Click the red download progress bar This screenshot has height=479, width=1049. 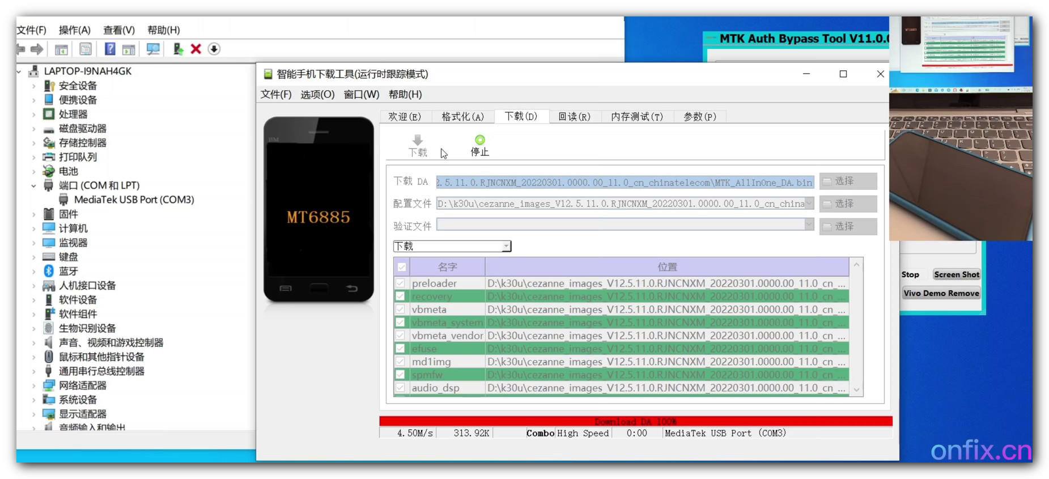click(635, 421)
